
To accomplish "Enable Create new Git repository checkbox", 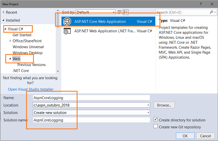I will point(156,126).
